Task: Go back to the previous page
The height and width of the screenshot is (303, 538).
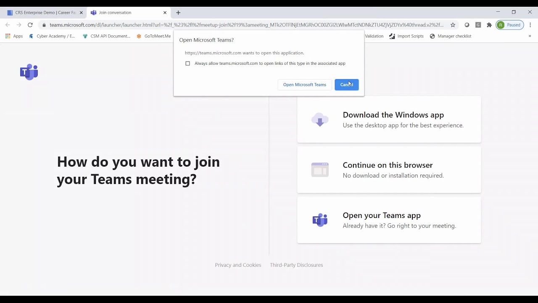Action: pos(8,25)
